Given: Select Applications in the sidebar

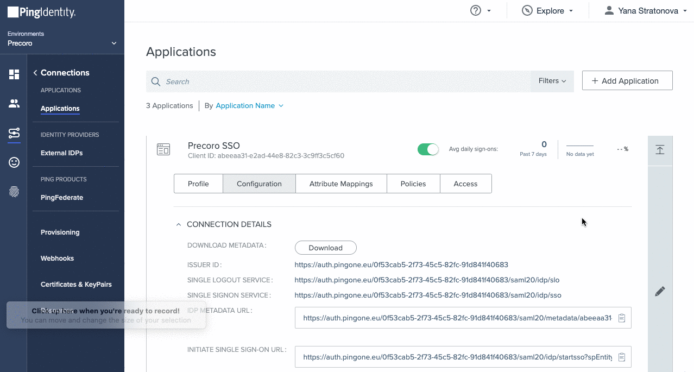Looking at the screenshot, I should click(60, 109).
